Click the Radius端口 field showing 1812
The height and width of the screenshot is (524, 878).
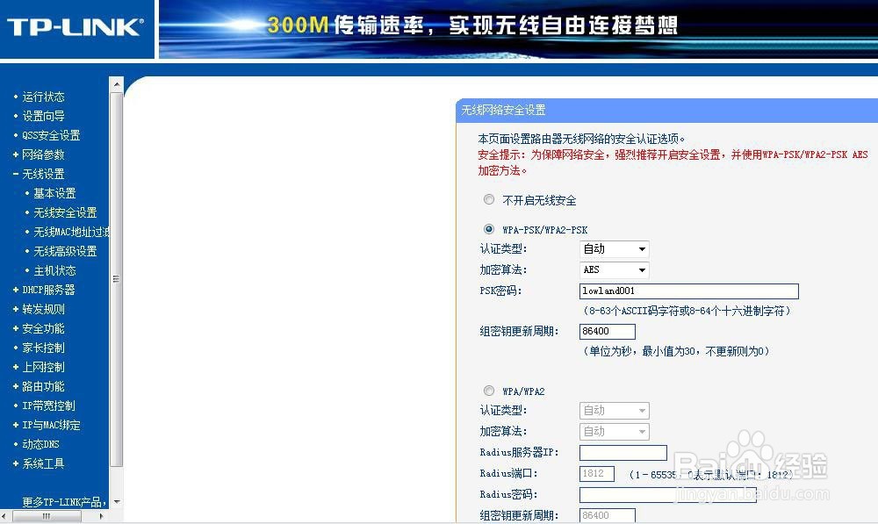point(597,474)
